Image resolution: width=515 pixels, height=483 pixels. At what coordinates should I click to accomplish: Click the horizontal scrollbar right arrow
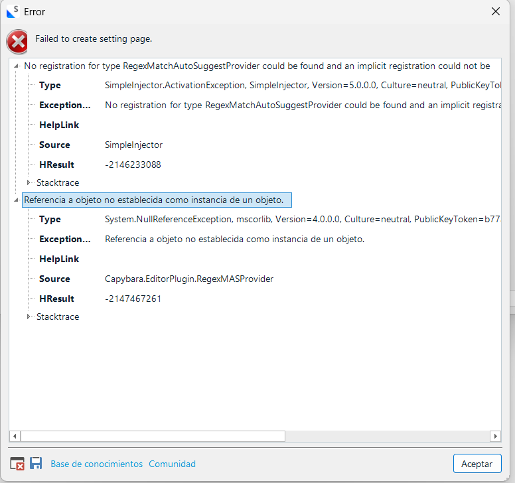pos(495,436)
